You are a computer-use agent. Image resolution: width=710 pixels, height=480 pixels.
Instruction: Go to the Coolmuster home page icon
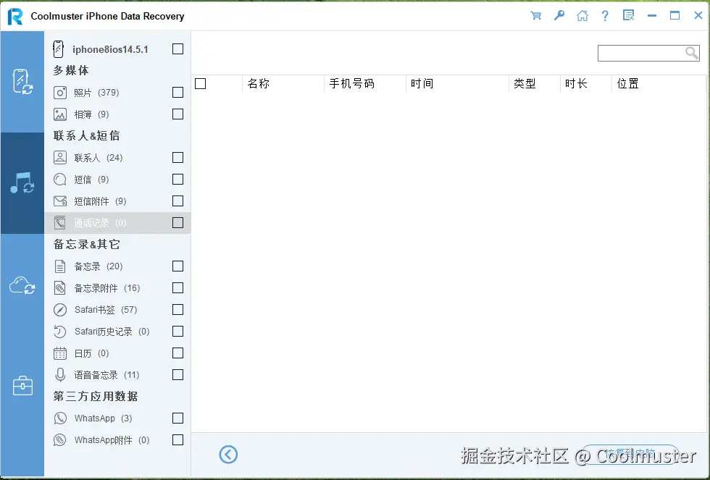[x=582, y=15]
